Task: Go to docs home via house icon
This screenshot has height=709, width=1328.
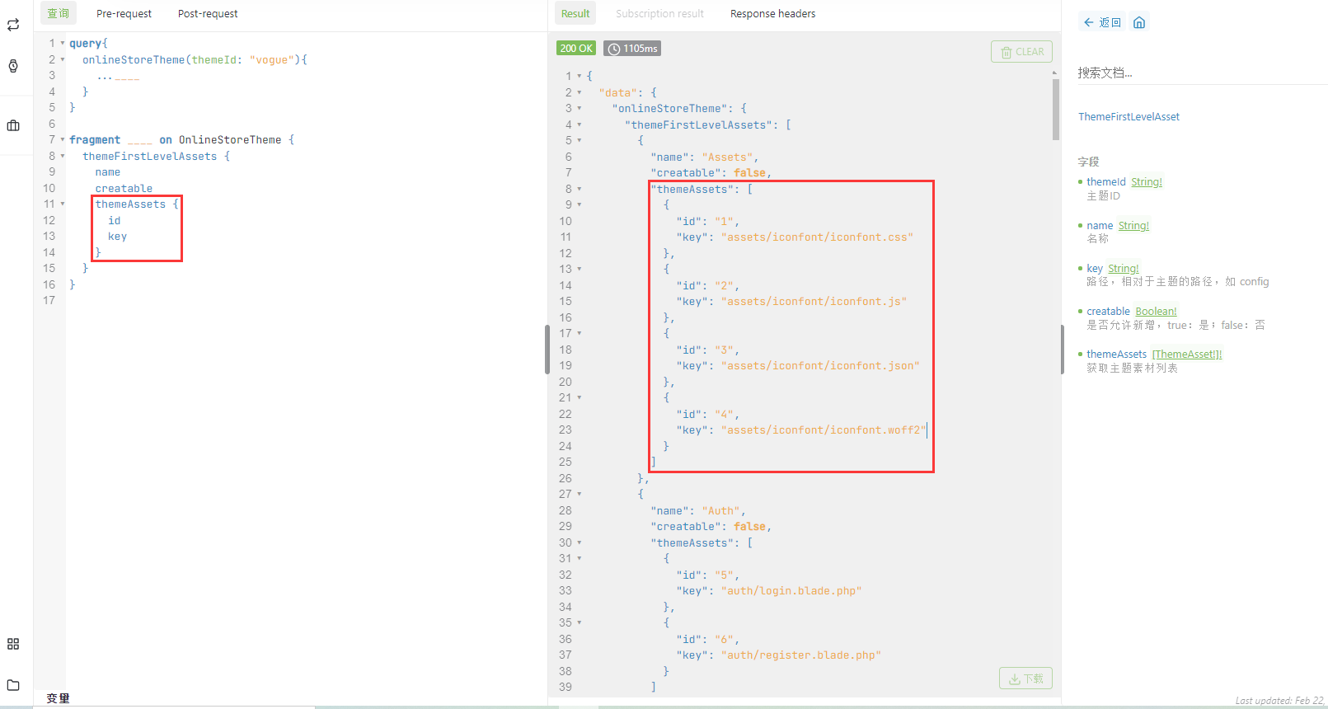Action: coord(1139,22)
